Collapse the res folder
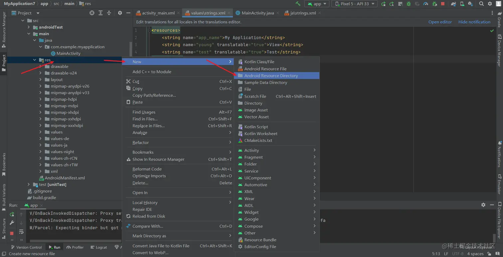Image resolution: width=503 pixels, height=257 pixels. 35,60
